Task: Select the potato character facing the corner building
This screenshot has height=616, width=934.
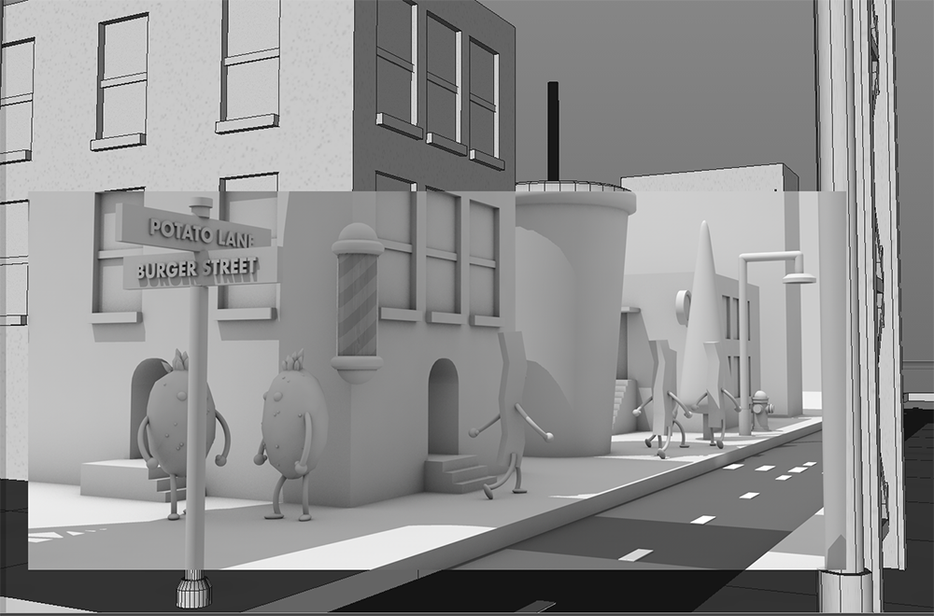Action: pos(291,436)
